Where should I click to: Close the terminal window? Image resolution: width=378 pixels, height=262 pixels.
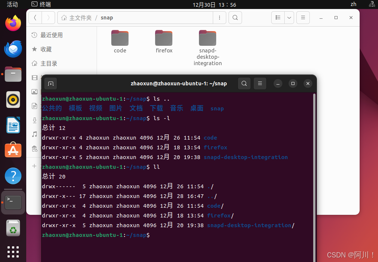tap(308, 83)
